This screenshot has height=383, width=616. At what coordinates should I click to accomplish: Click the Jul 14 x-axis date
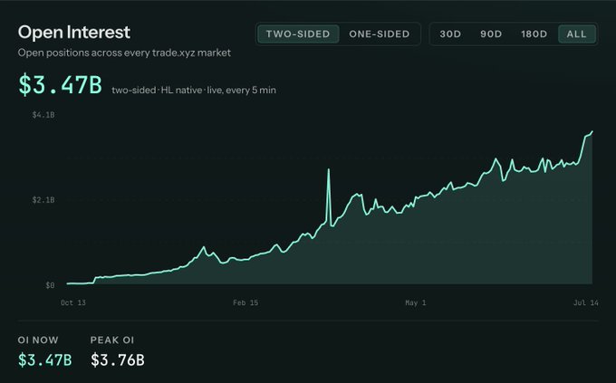click(x=586, y=302)
